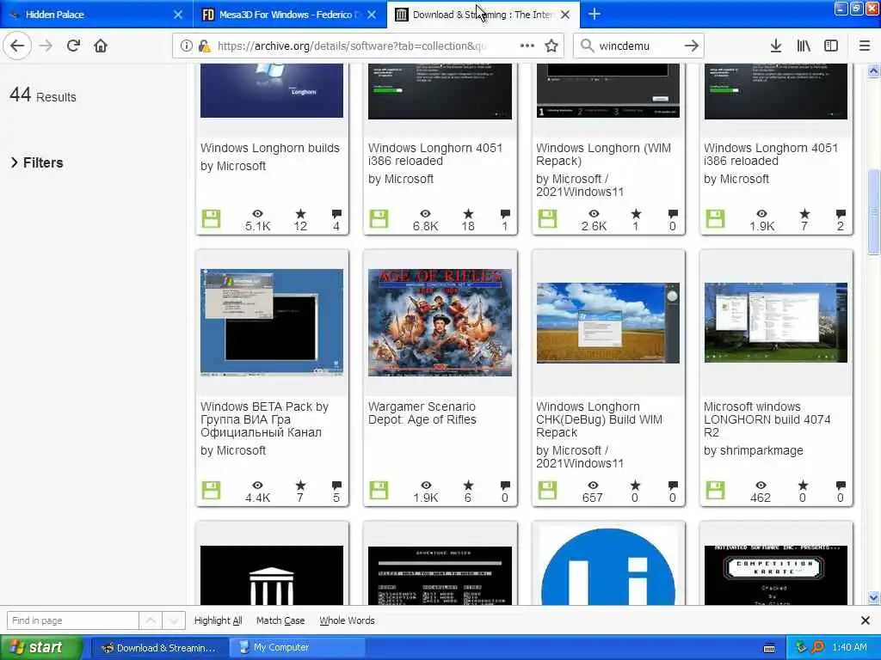Open the Library bookshelf icon

(804, 46)
